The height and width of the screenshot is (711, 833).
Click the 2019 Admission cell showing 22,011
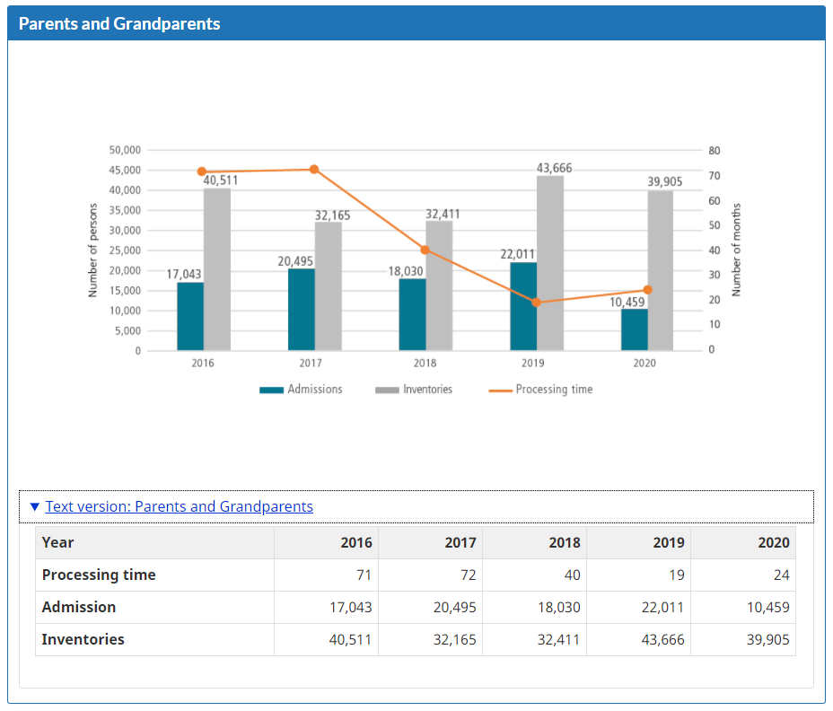tap(662, 608)
